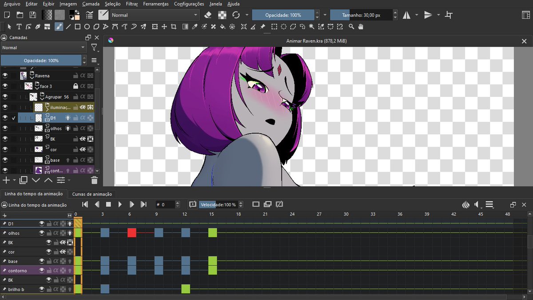Toggle preserve alpha checkerboard icon
Image resolution: width=533 pixels, height=300 pixels.
pos(222,15)
